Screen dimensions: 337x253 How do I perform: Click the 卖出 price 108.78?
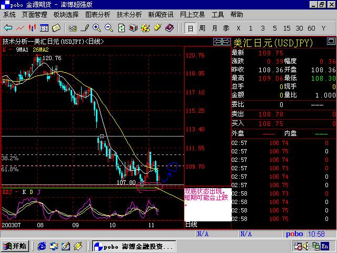pos(271,114)
